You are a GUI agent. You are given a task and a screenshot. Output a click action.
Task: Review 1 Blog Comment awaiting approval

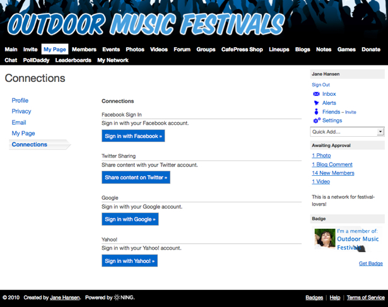pos(332,165)
